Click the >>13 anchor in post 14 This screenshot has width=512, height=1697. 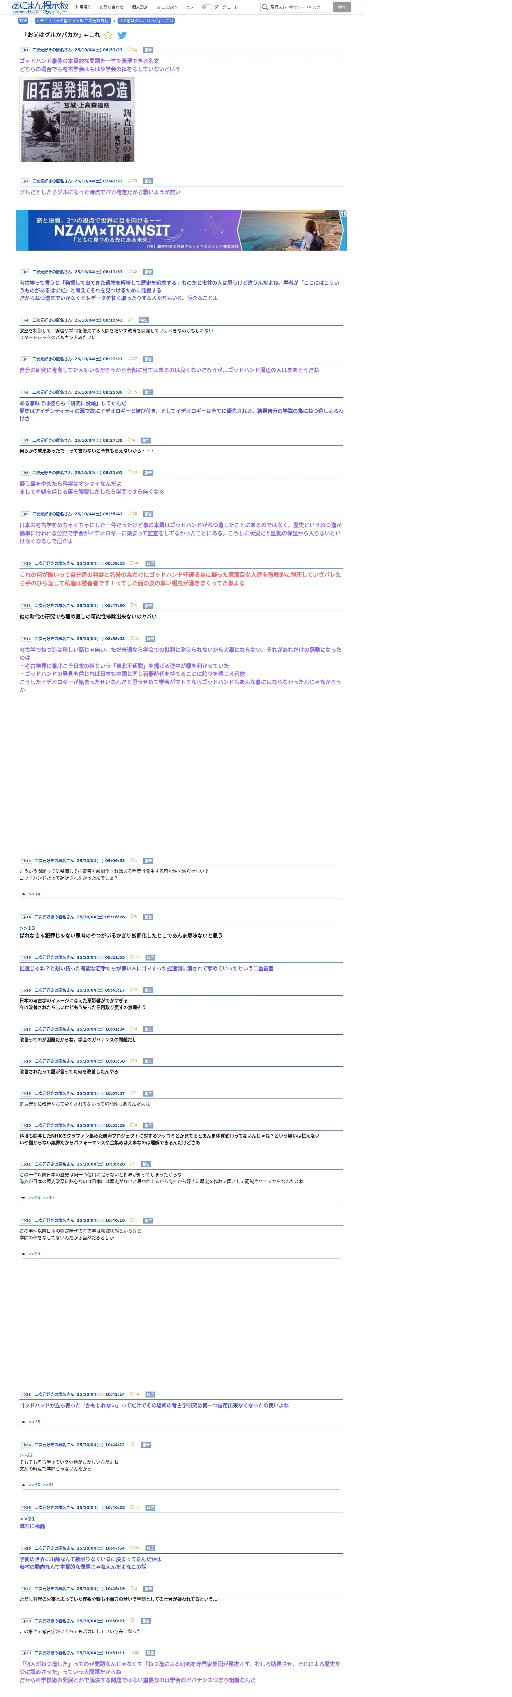pos(27,928)
